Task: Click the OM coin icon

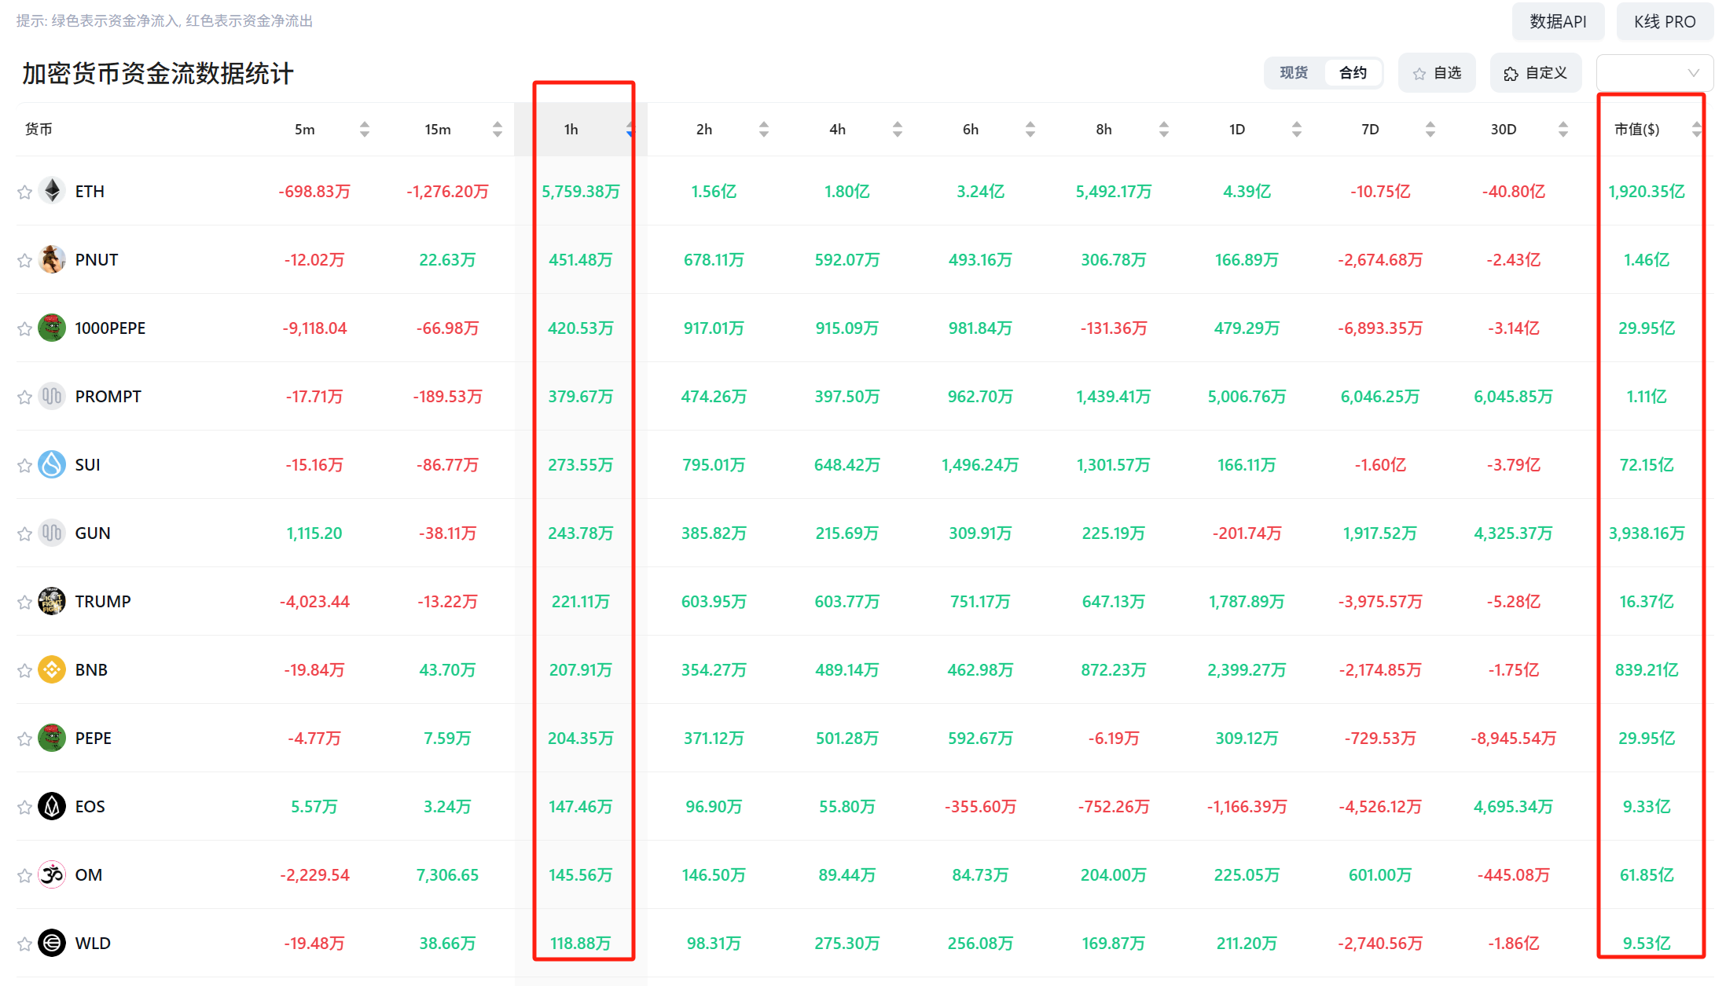Action: pos(52,874)
